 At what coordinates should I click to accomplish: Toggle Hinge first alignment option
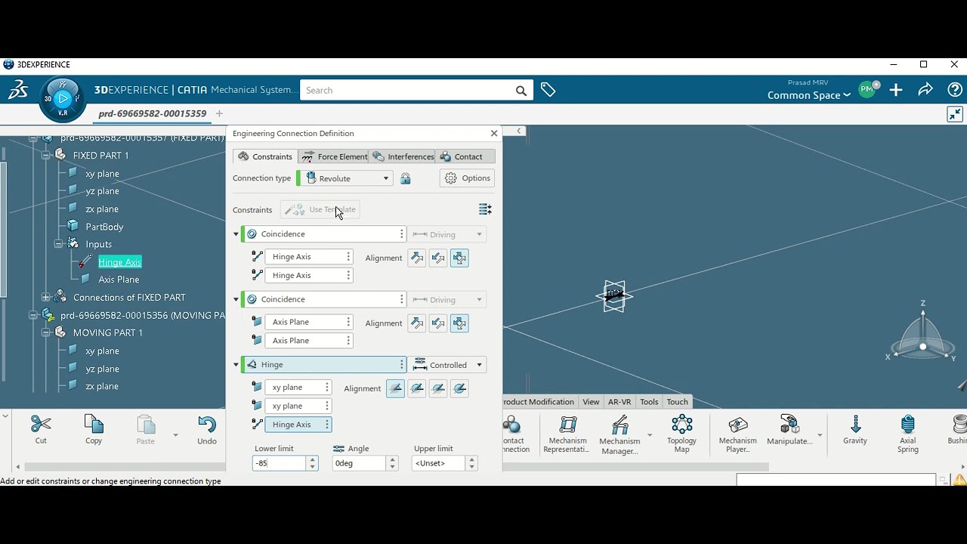coord(395,388)
